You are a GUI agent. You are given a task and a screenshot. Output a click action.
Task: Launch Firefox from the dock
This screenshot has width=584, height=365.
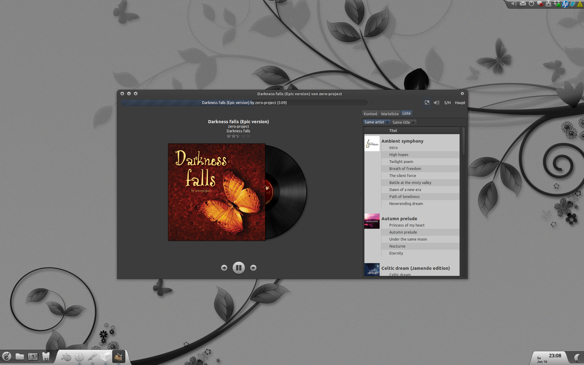coord(79,356)
